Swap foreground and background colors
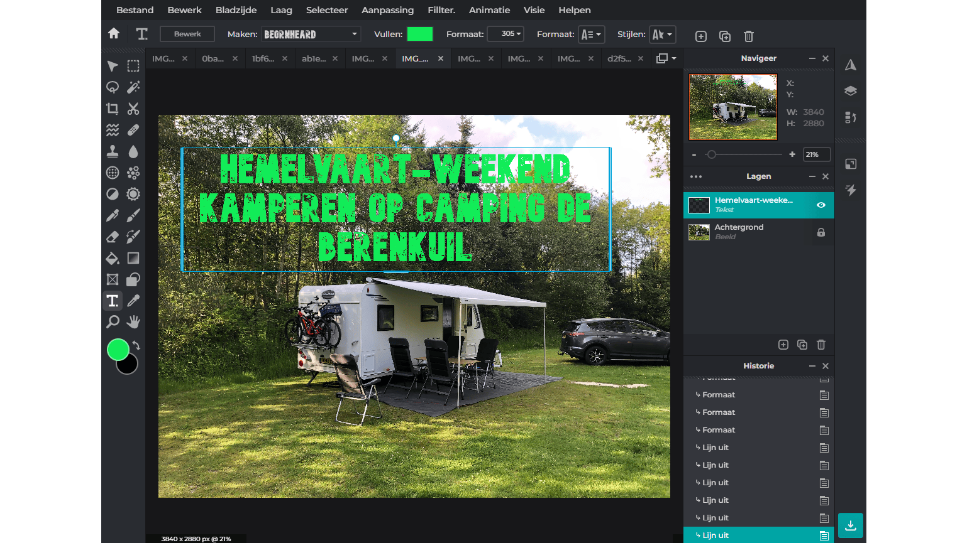 136,345
